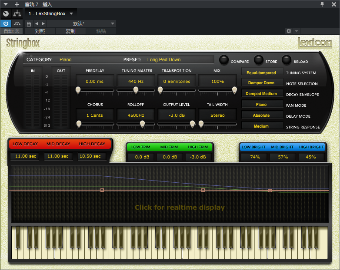This screenshot has width=340, height=270.
Task: Click Damped Medium decay envelope selector
Action: (262, 93)
